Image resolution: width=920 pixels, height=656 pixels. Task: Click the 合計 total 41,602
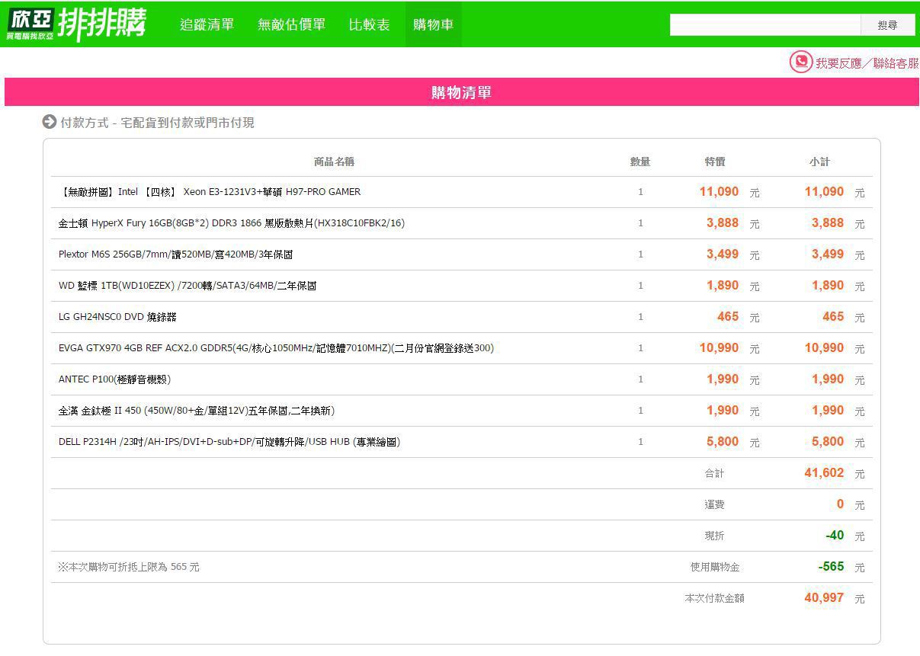click(x=824, y=473)
